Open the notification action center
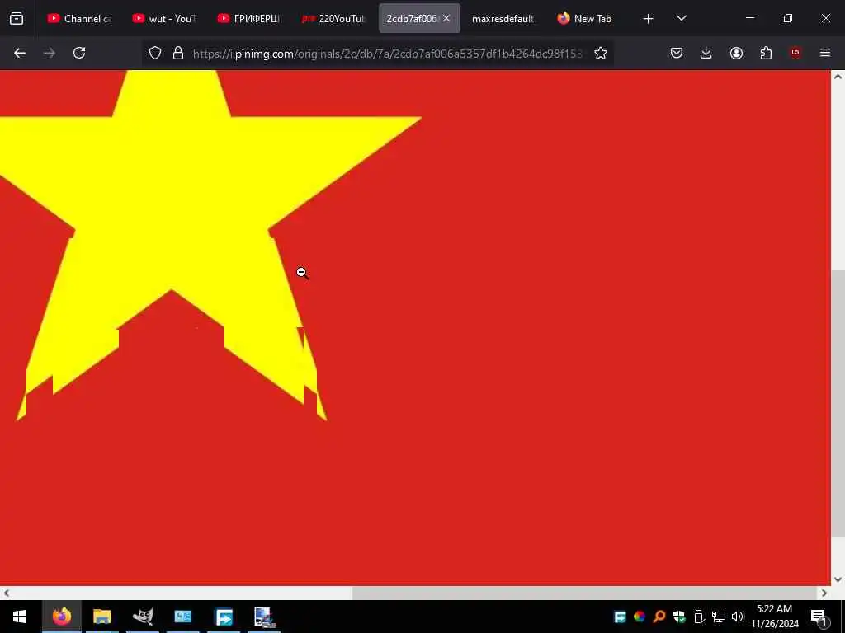Viewport: 845px width, 633px height. coord(819,617)
